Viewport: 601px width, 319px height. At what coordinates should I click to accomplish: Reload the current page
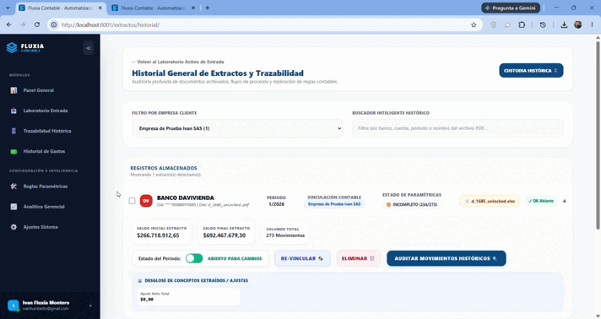click(x=37, y=24)
